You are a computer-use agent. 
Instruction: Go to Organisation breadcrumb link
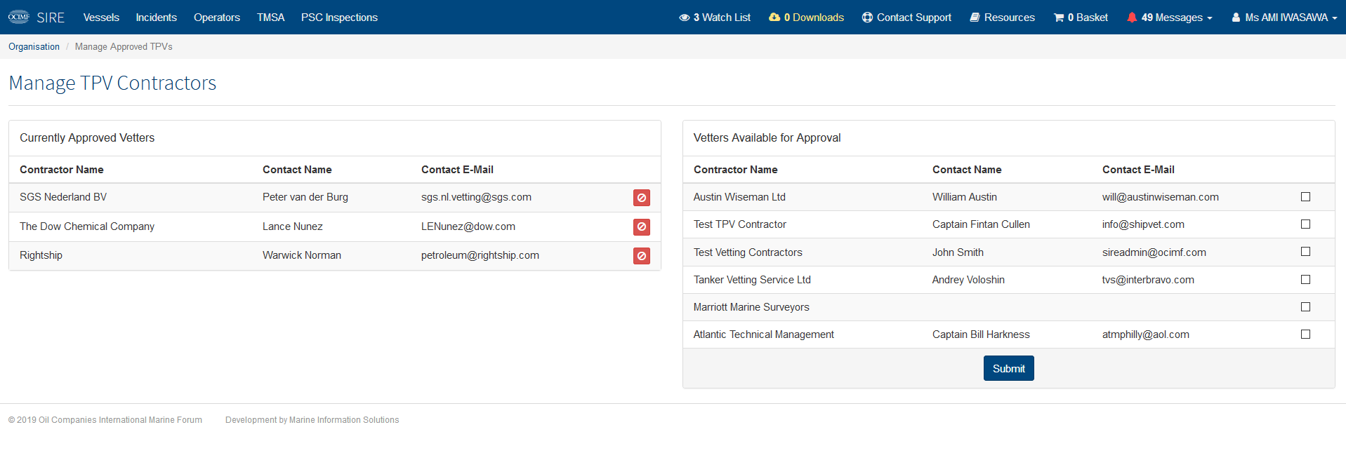[34, 46]
